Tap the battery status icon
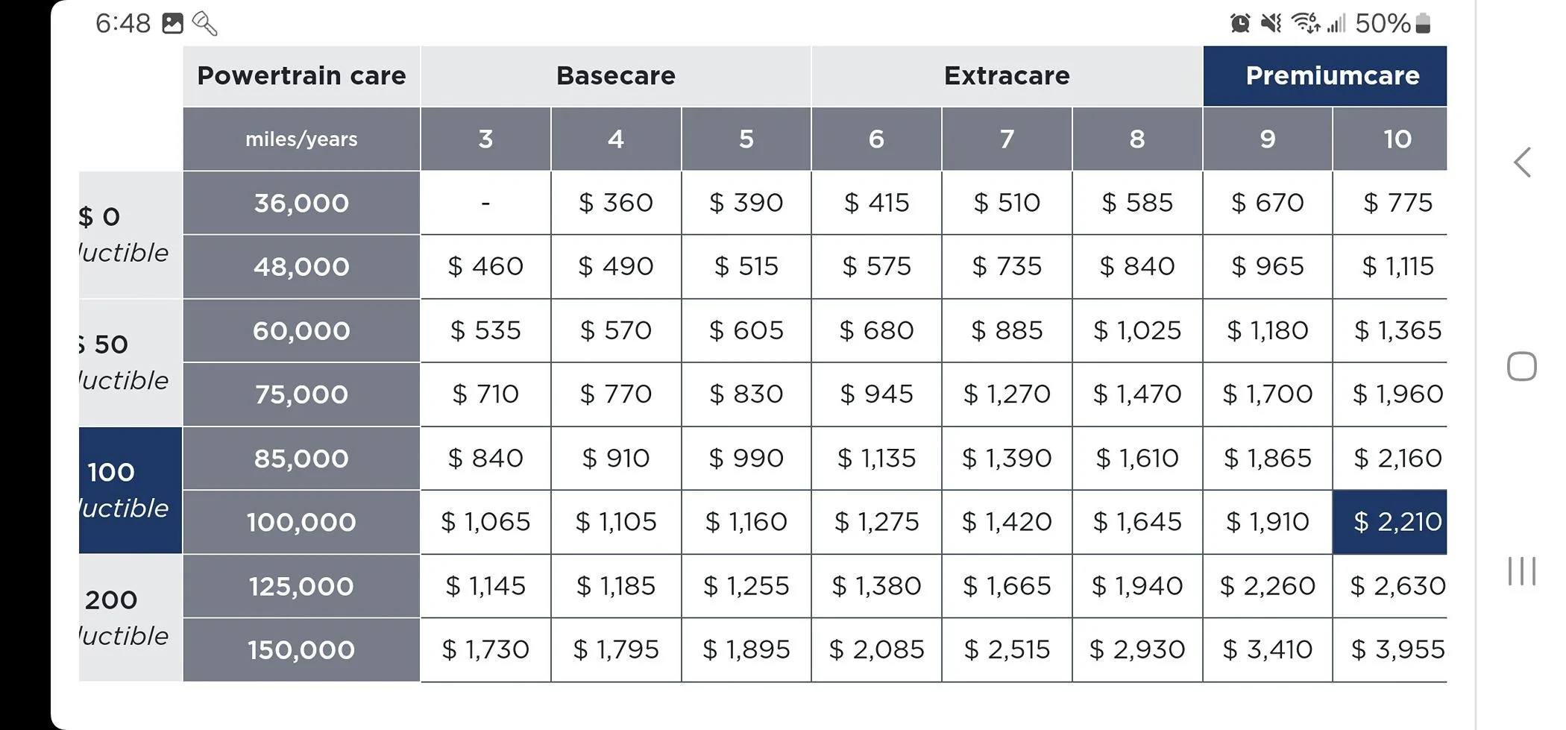The width and height of the screenshot is (1566, 730). tap(1423, 24)
